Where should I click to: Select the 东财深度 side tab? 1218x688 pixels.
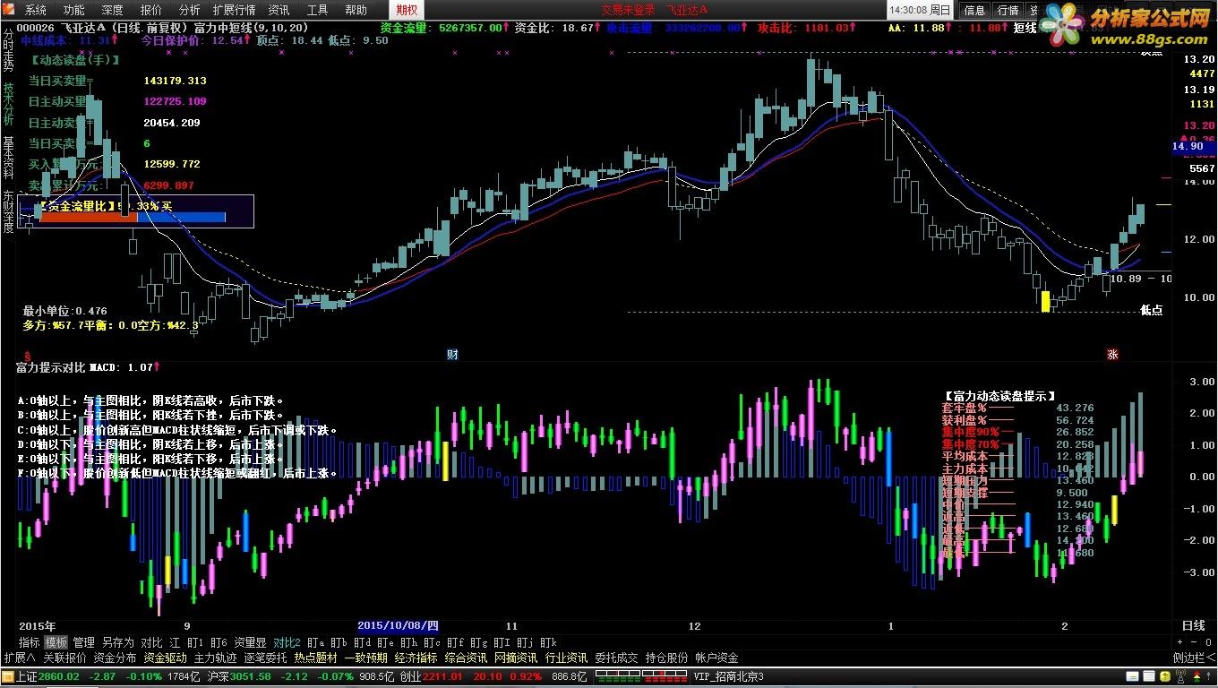click(8, 211)
